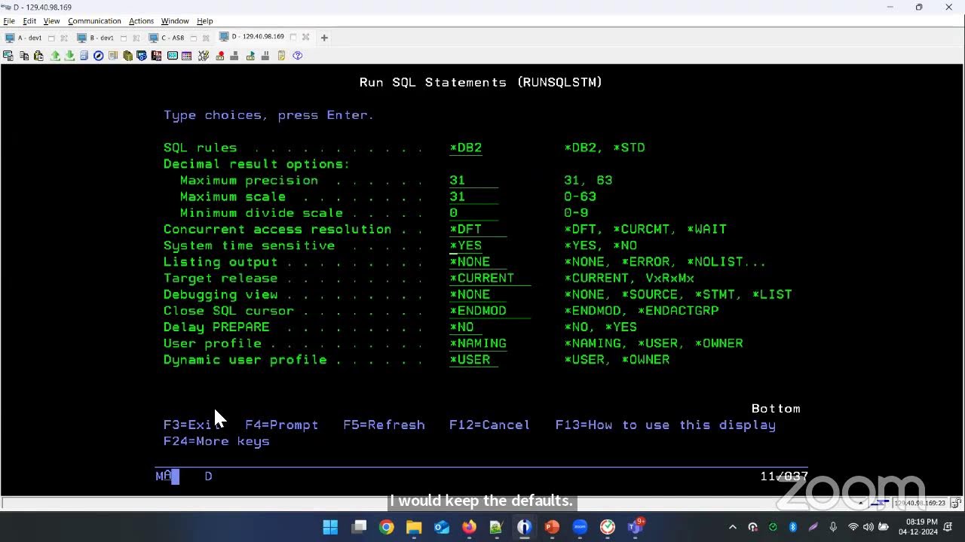Image resolution: width=965 pixels, height=542 pixels.
Task: Close the C - AS8 session tab
Action: [206, 38]
